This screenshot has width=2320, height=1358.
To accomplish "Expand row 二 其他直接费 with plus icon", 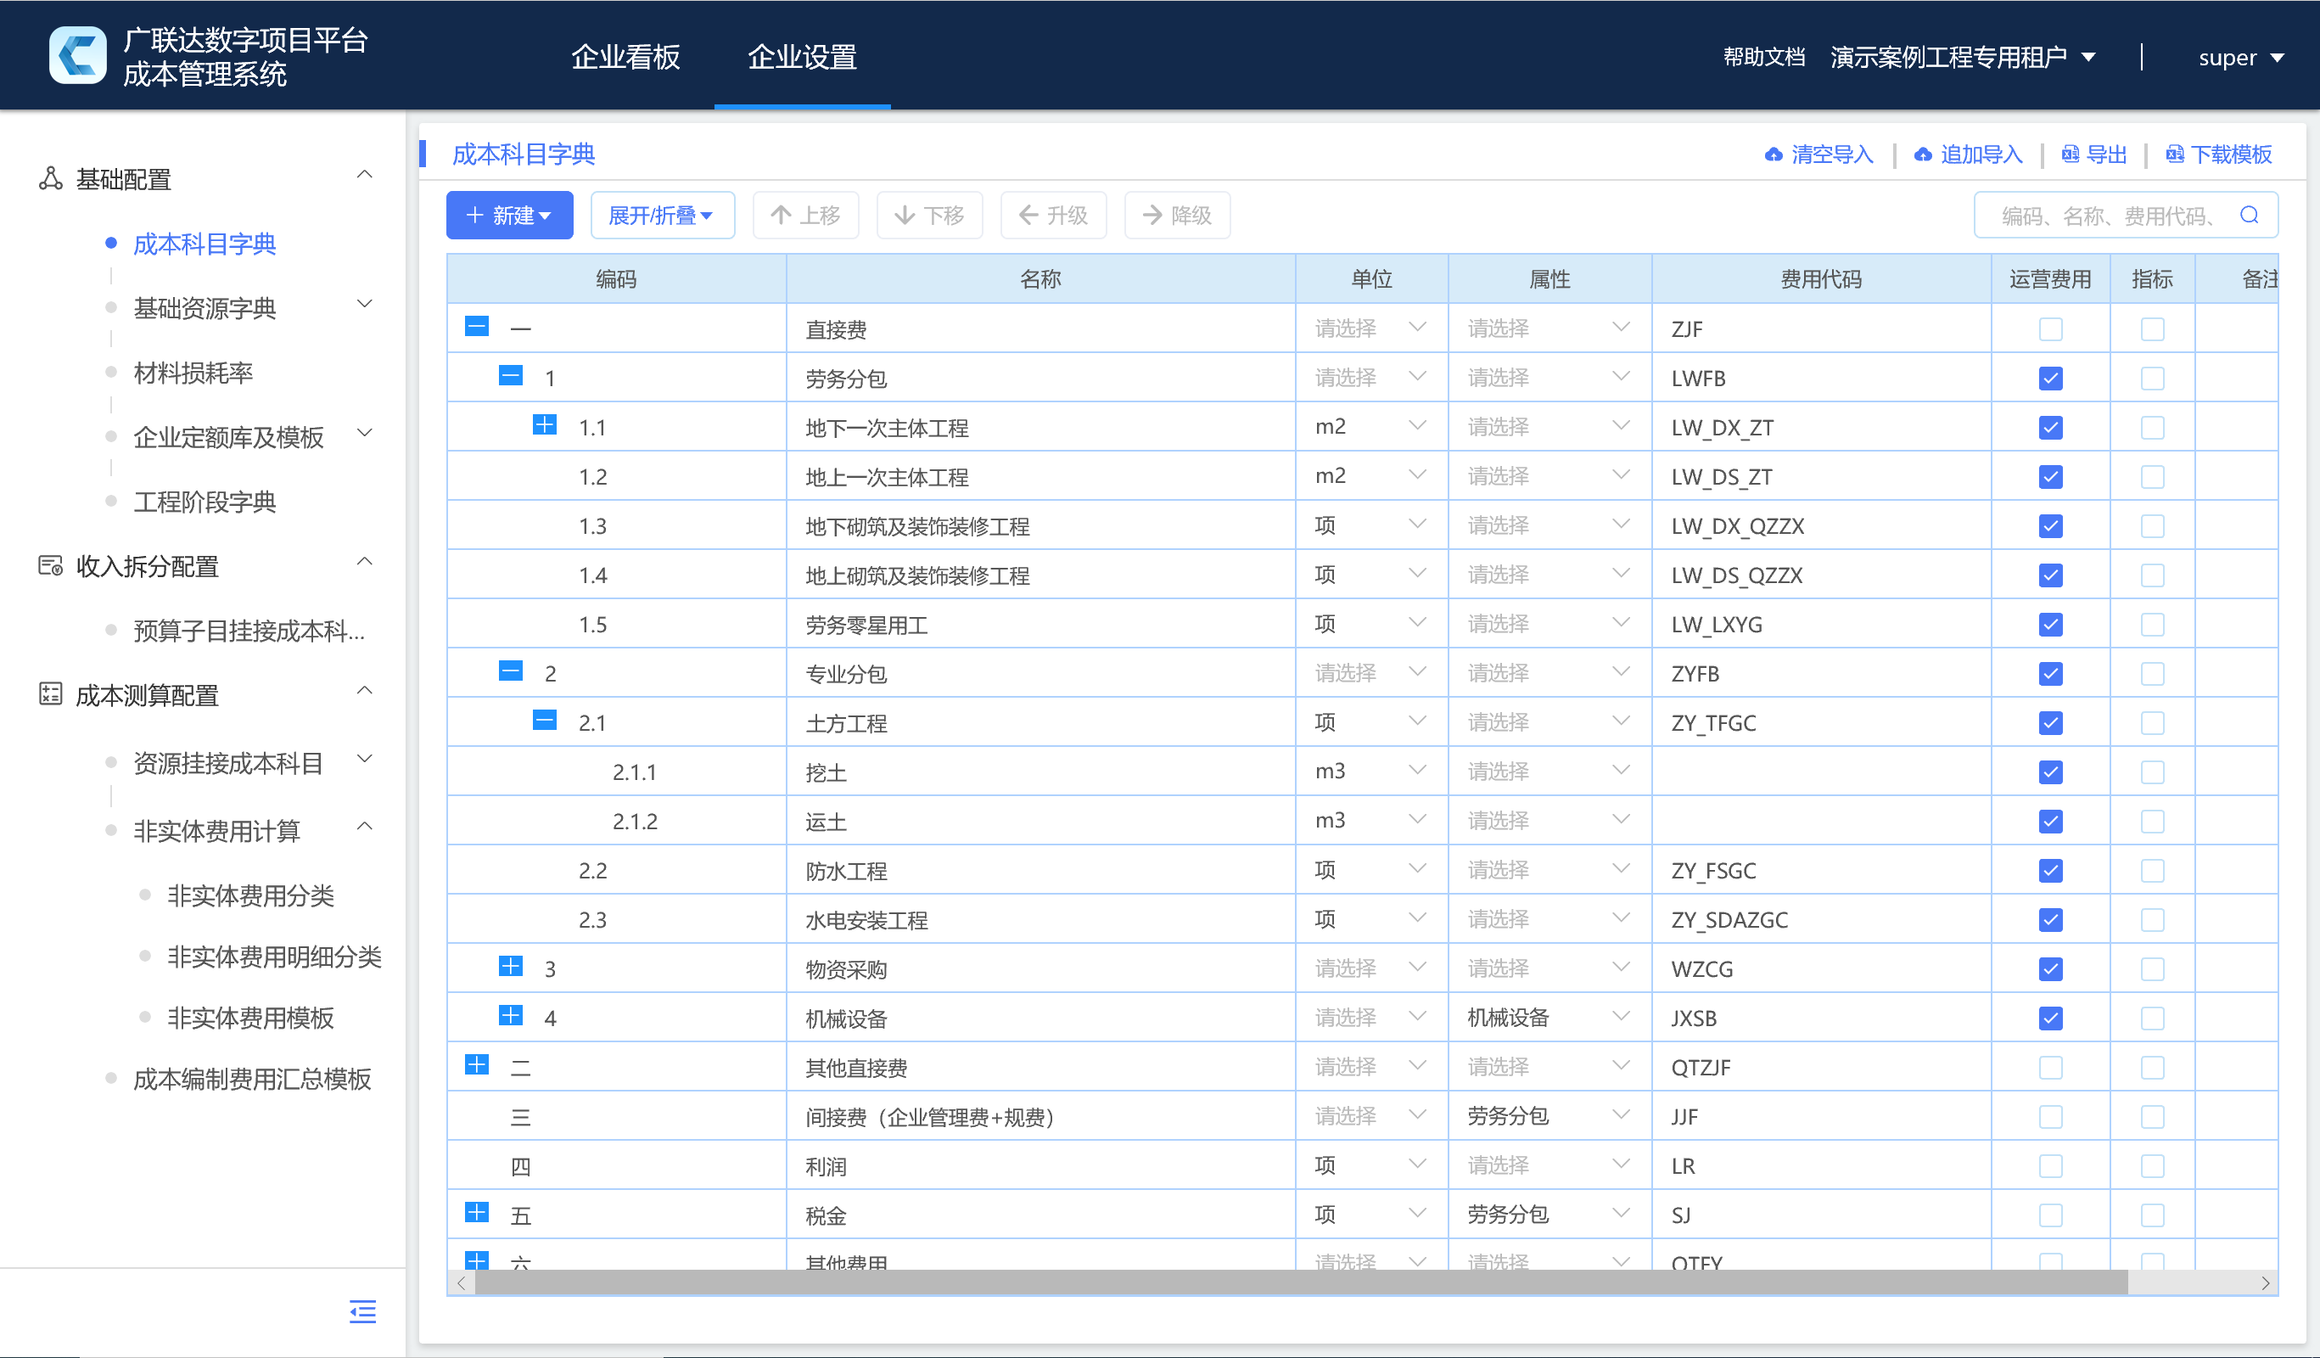I will point(477,1065).
